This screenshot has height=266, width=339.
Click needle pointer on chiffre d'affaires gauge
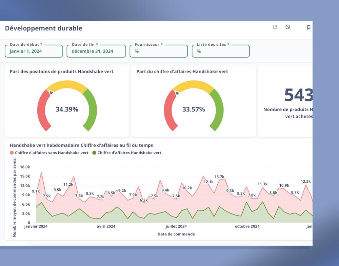click(x=177, y=93)
